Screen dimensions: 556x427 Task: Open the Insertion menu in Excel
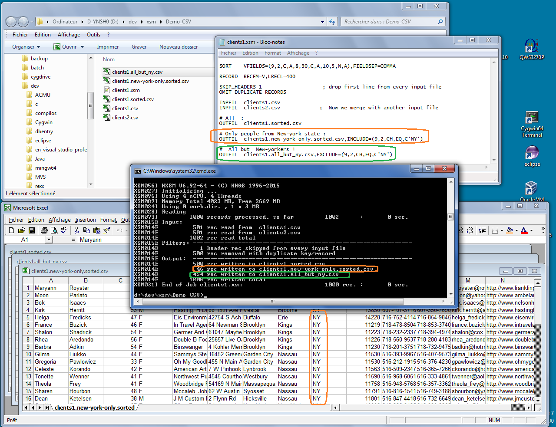click(x=85, y=220)
